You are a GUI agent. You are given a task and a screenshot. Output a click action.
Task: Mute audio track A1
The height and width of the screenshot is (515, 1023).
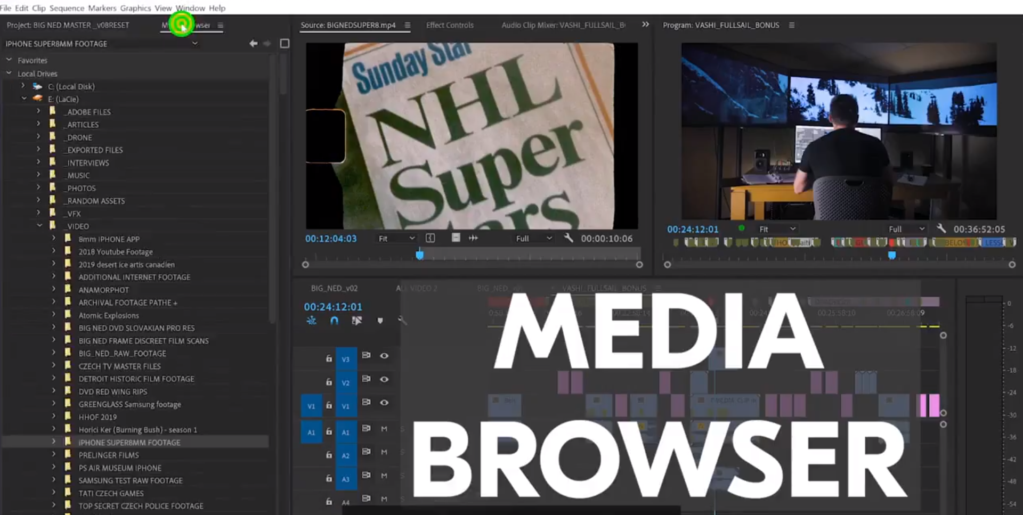[384, 429]
